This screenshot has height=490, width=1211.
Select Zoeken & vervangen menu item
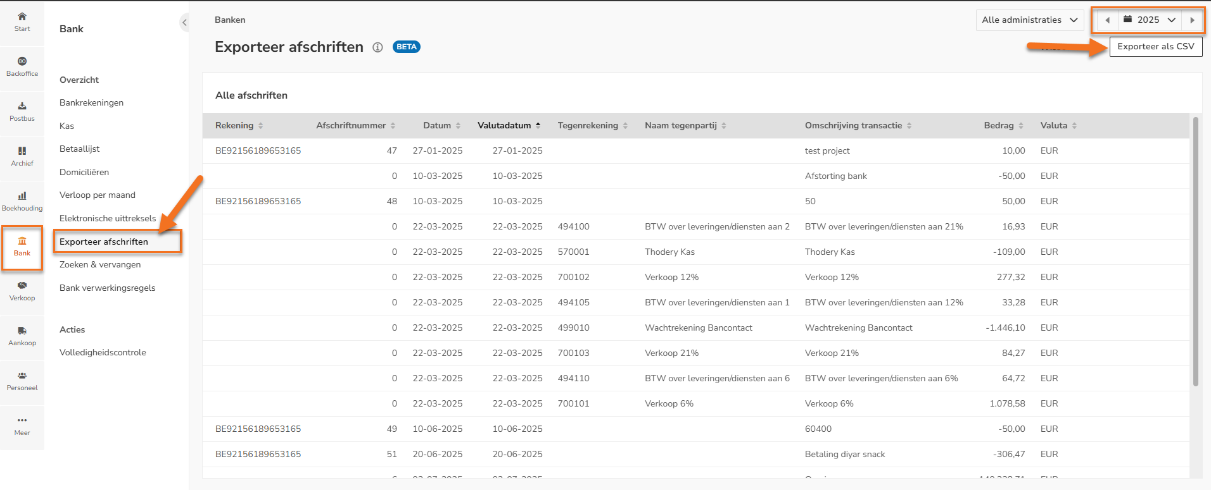point(100,265)
